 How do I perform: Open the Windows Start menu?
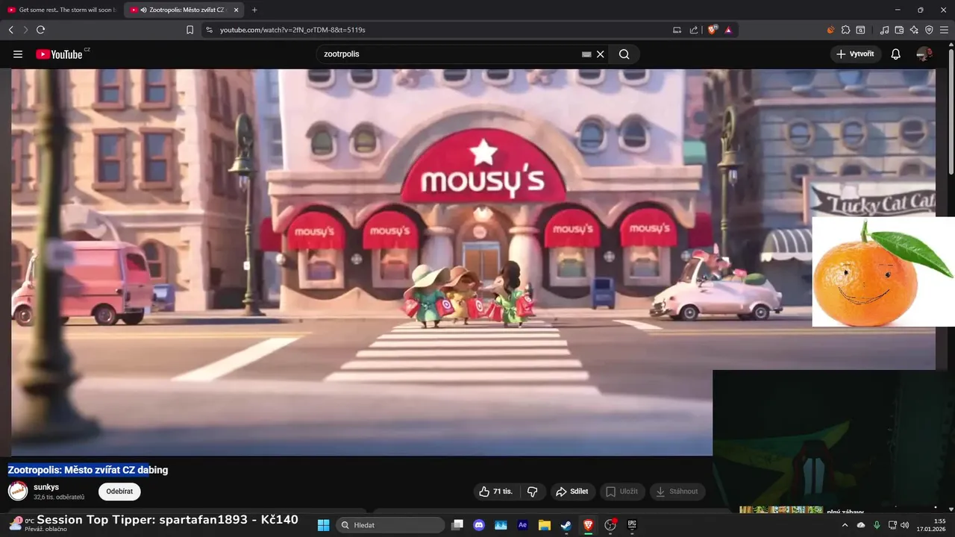click(x=323, y=525)
